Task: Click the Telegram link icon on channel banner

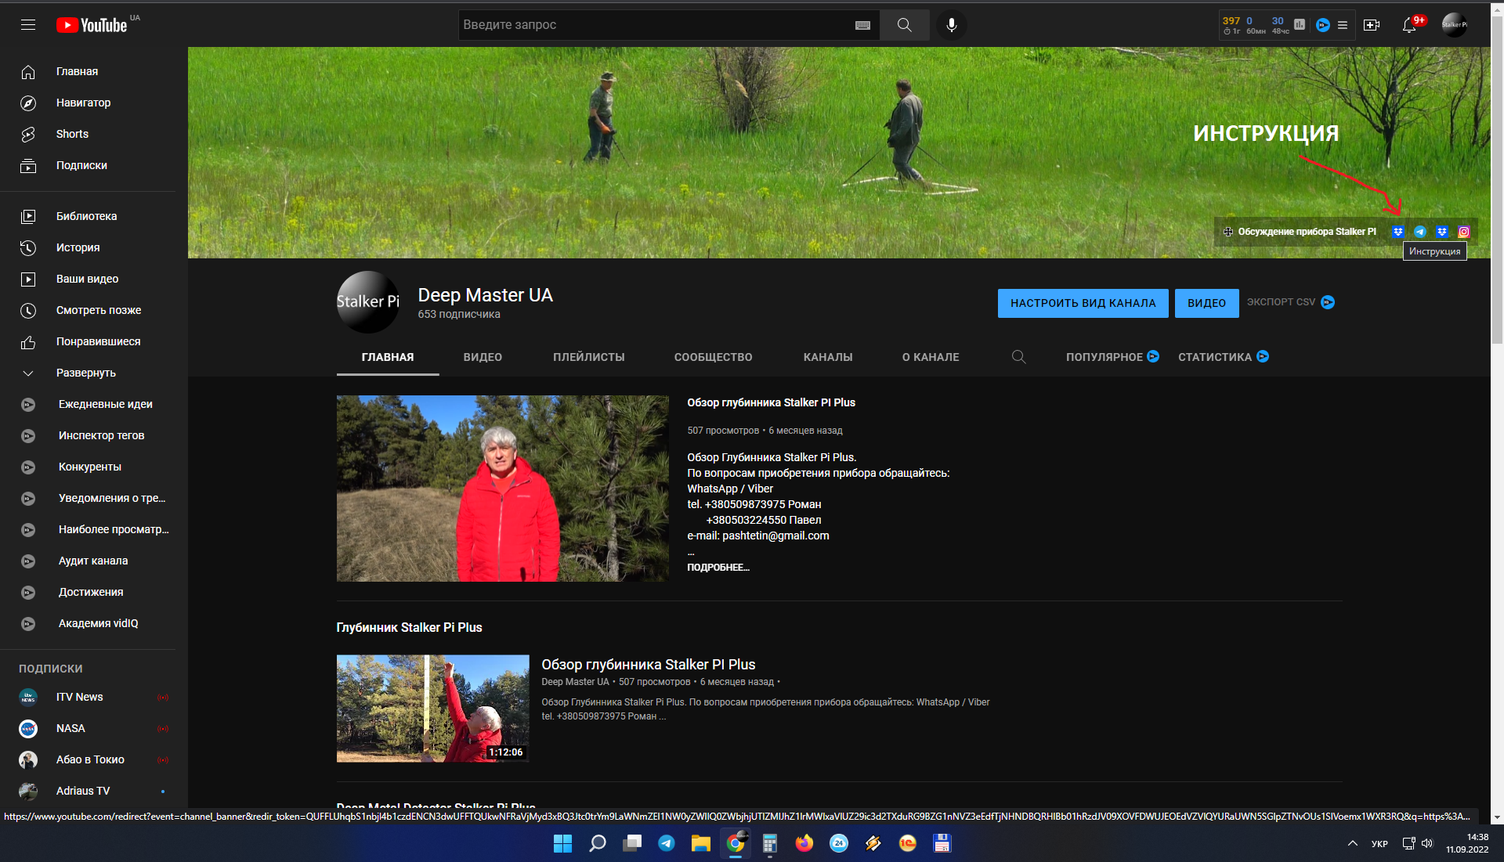Action: coord(1420,232)
